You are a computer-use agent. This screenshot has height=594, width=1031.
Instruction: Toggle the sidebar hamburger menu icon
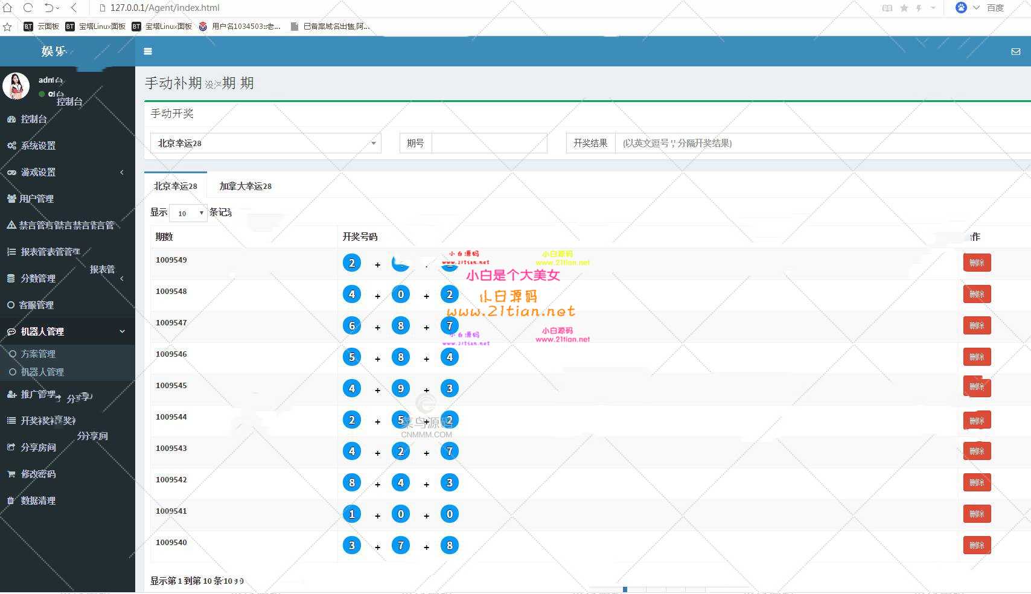click(148, 51)
